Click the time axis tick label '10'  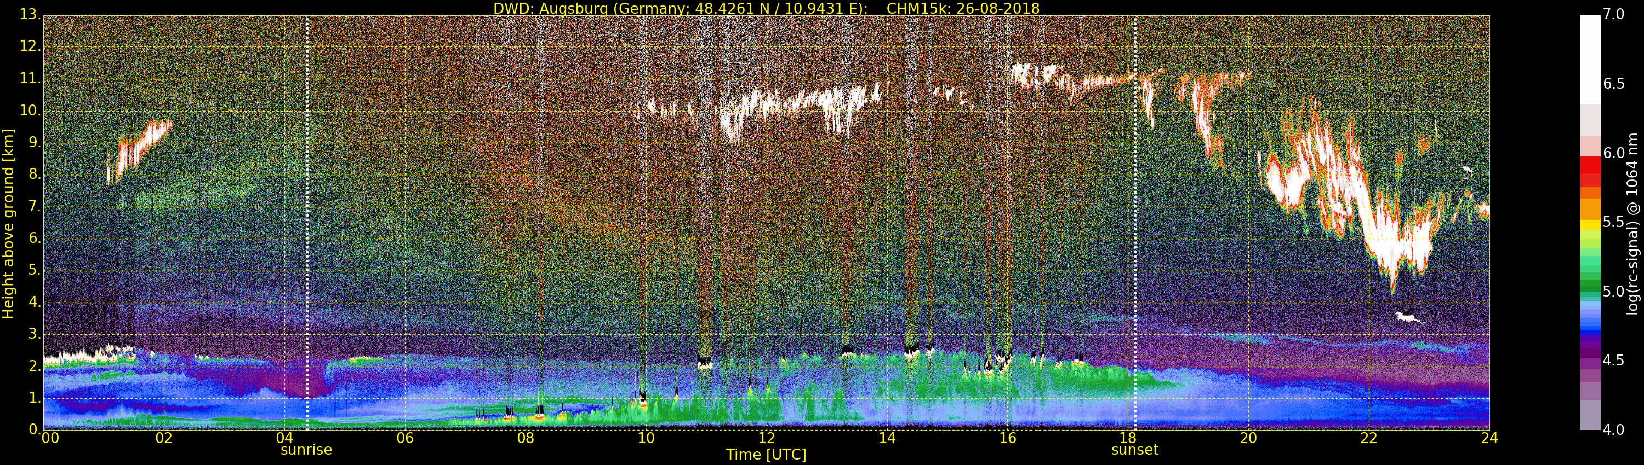(x=646, y=438)
